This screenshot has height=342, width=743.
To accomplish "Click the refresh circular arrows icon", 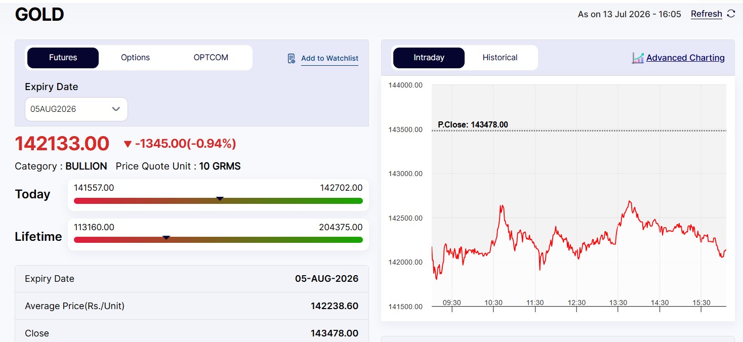I will [x=731, y=14].
